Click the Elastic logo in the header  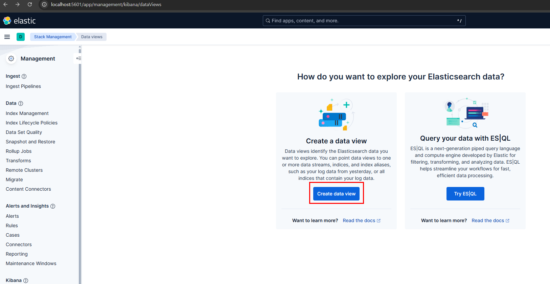(x=19, y=21)
